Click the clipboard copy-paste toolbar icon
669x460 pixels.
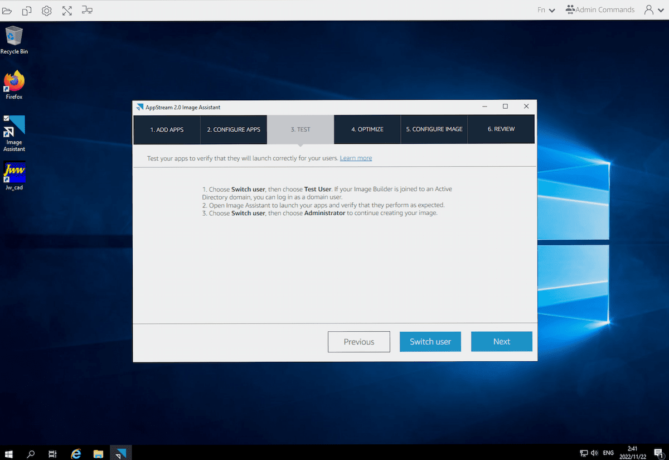[26, 10]
